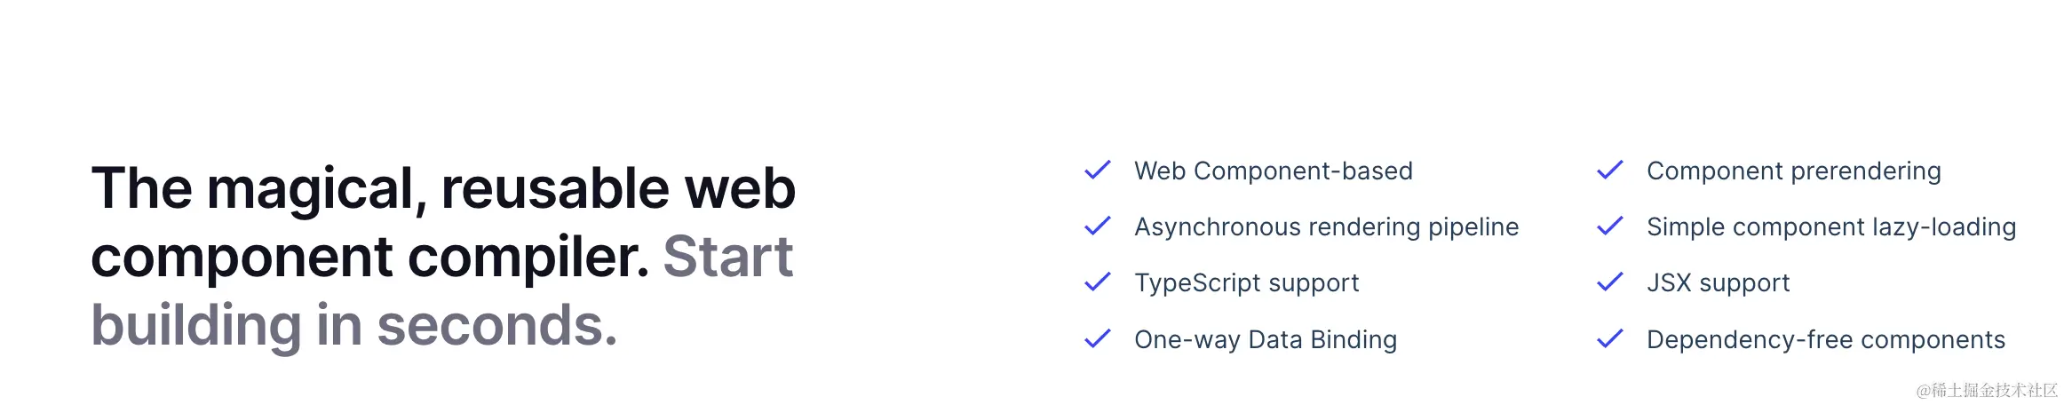Click the heading words 'component compiler.'
Viewport: 2064px width, 405px height.
pyautogui.click(x=370, y=258)
